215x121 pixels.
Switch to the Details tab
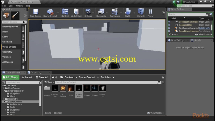click(x=198, y=40)
